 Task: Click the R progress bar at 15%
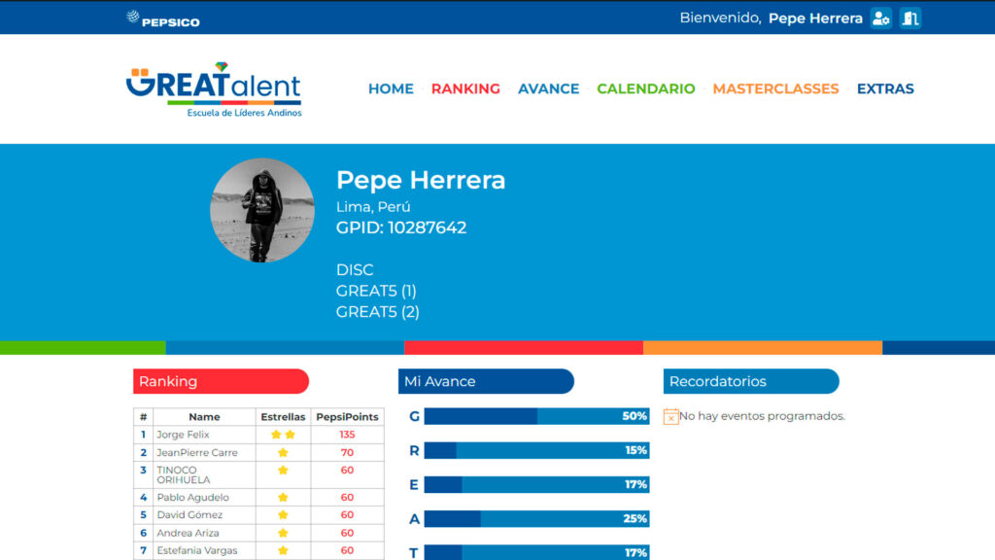[536, 450]
